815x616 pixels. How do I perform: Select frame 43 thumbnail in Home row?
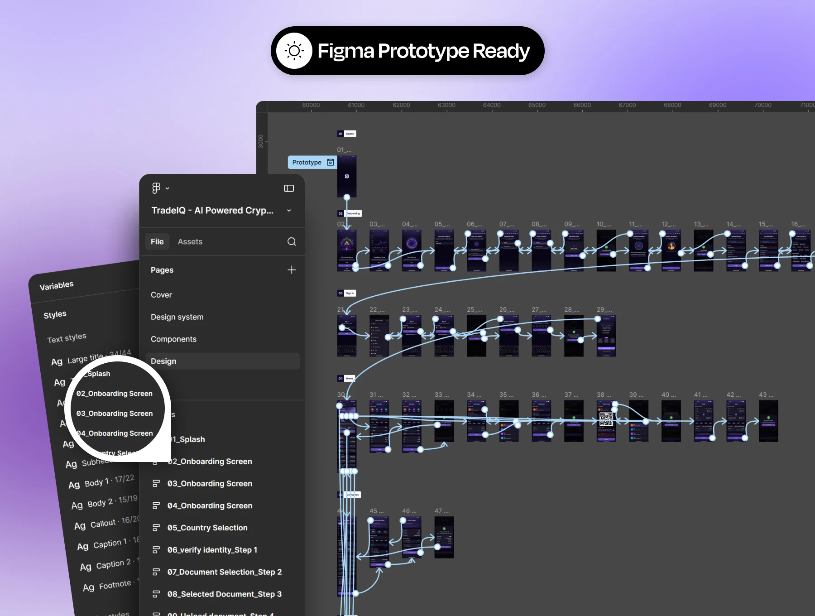click(768, 421)
